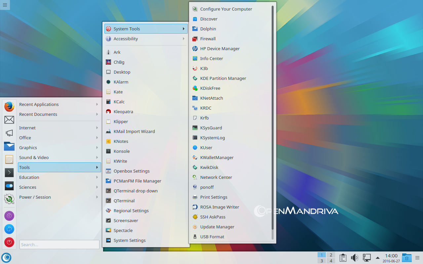Open panel settings hamburger at bottom-right
Image resolution: width=423 pixels, height=264 pixels.
pyautogui.click(x=418, y=258)
